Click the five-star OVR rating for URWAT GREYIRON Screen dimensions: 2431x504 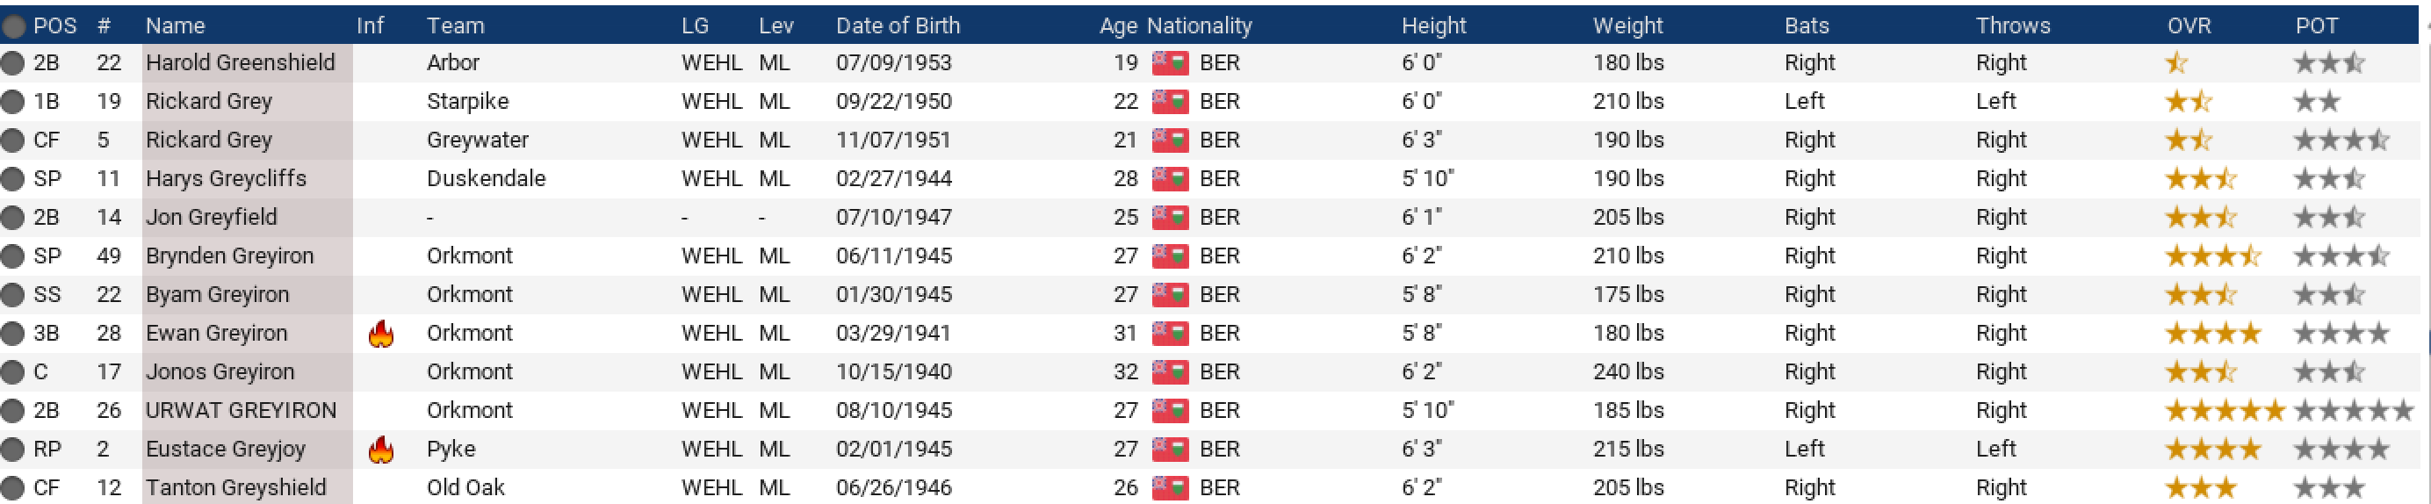click(2225, 412)
